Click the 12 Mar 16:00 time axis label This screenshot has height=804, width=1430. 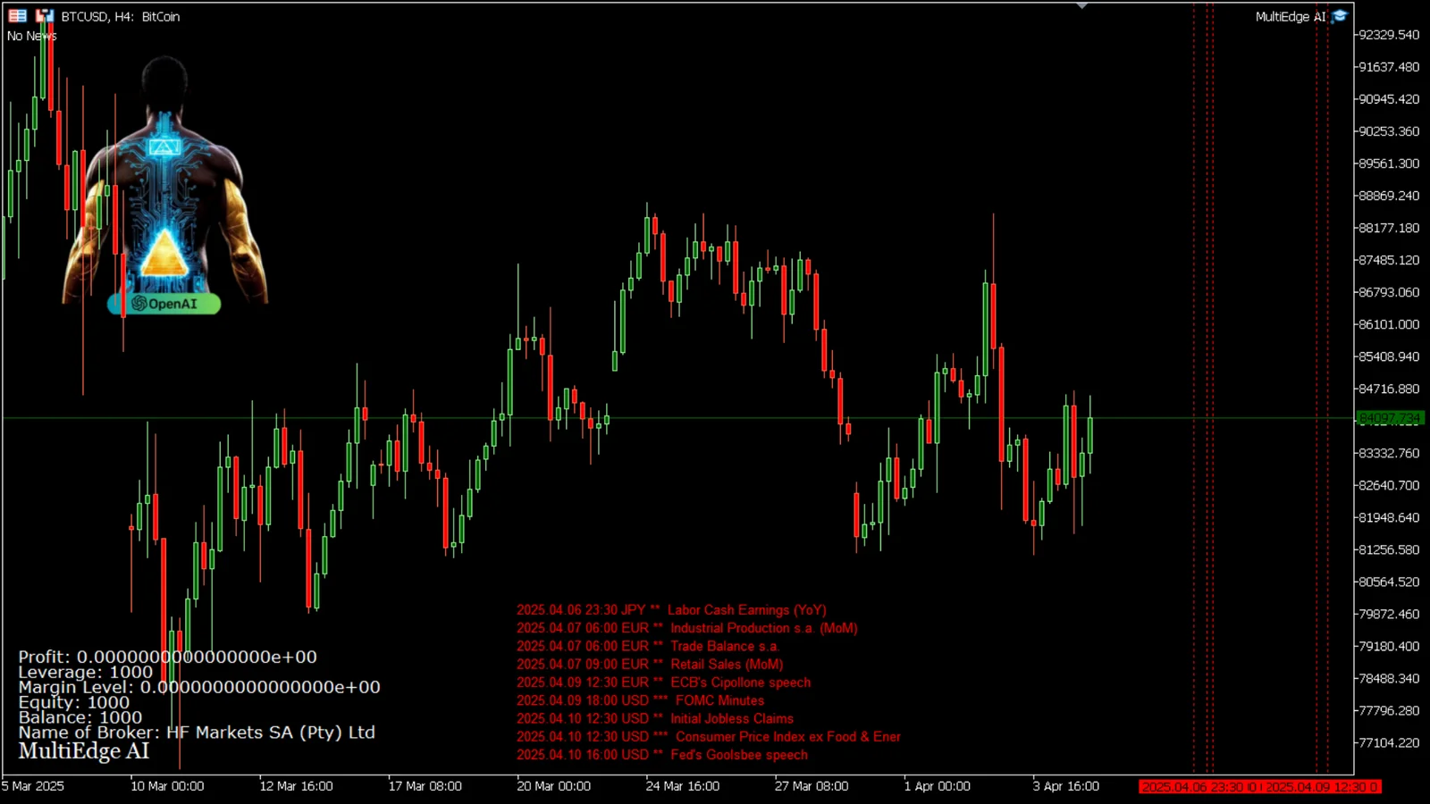296,786
